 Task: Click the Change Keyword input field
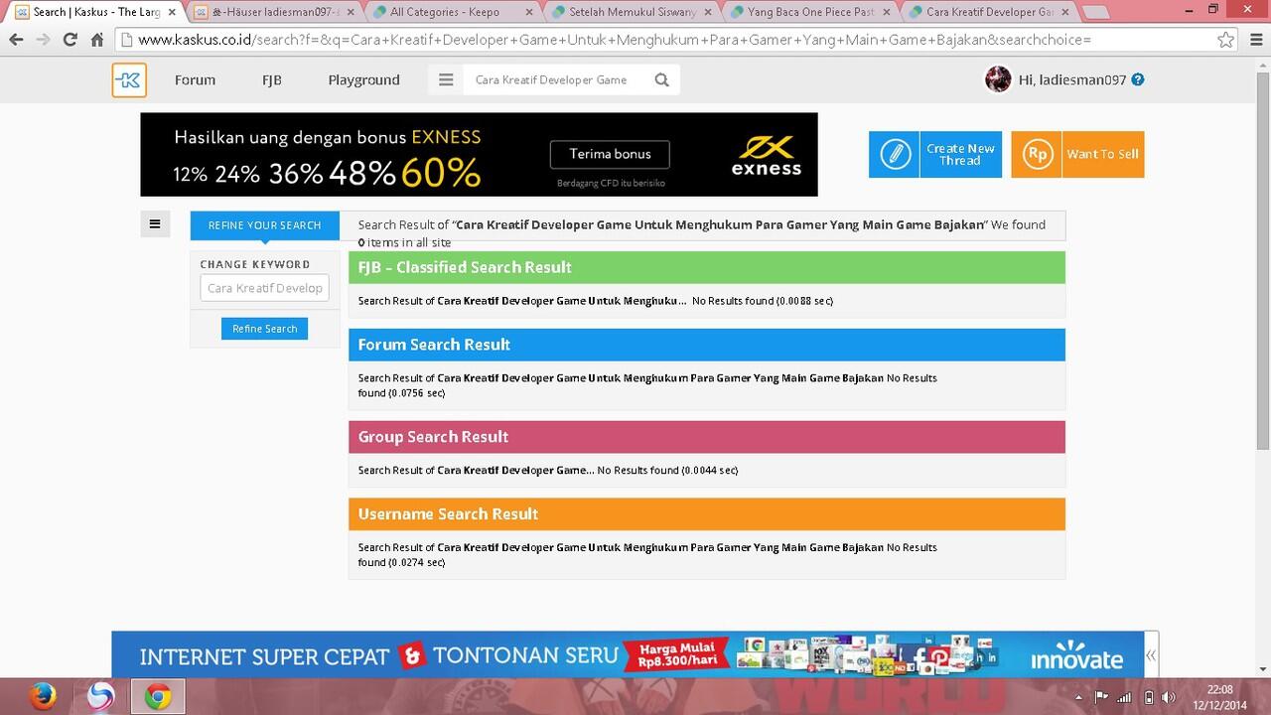coord(264,288)
